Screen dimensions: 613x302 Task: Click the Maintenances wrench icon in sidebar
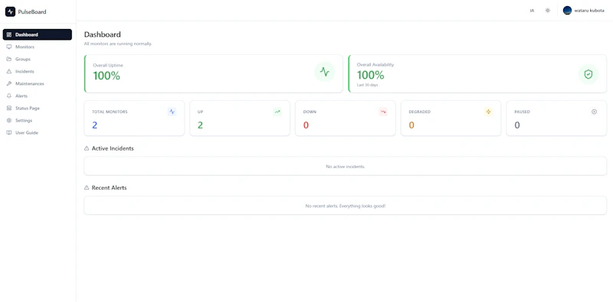(9, 83)
